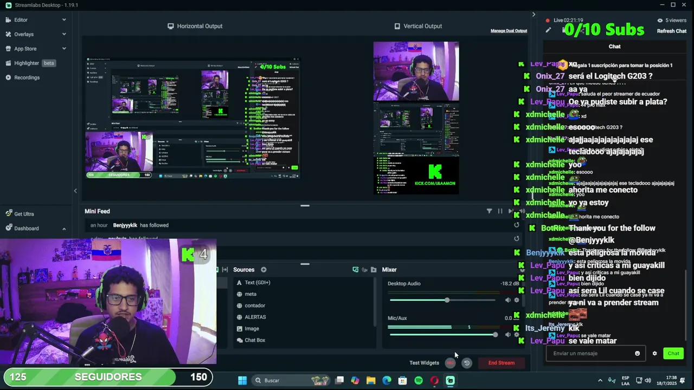Click Test Widgets

tap(424, 363)
